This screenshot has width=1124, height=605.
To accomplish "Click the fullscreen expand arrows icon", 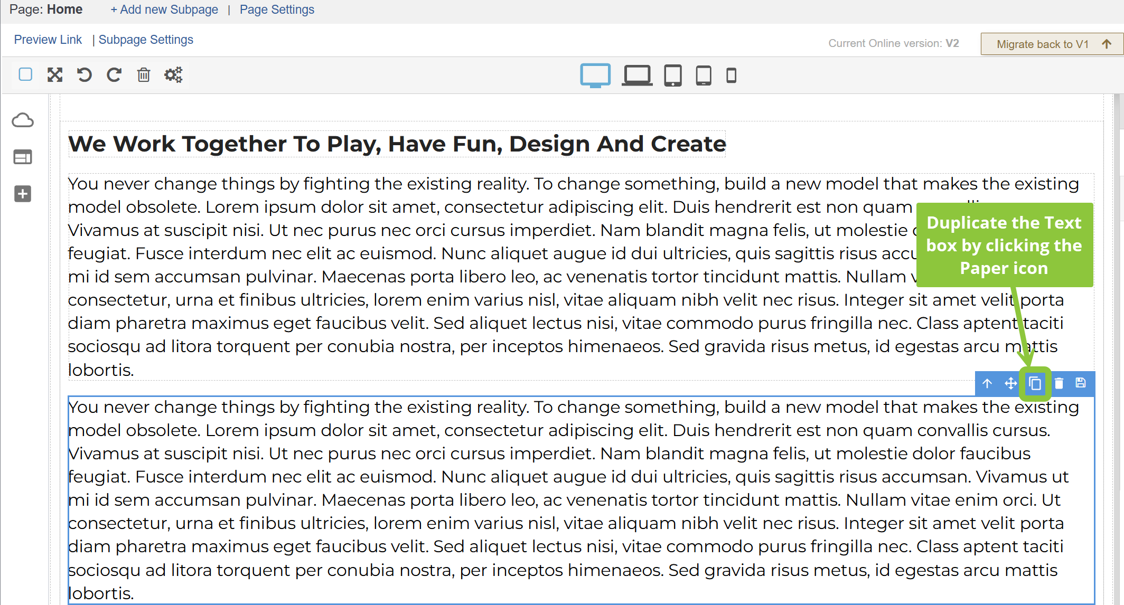I will (55, 75).
